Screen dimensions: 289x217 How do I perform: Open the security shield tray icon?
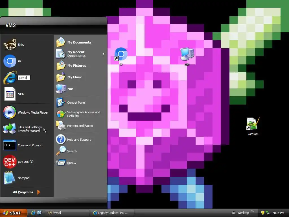coord(263,213)
